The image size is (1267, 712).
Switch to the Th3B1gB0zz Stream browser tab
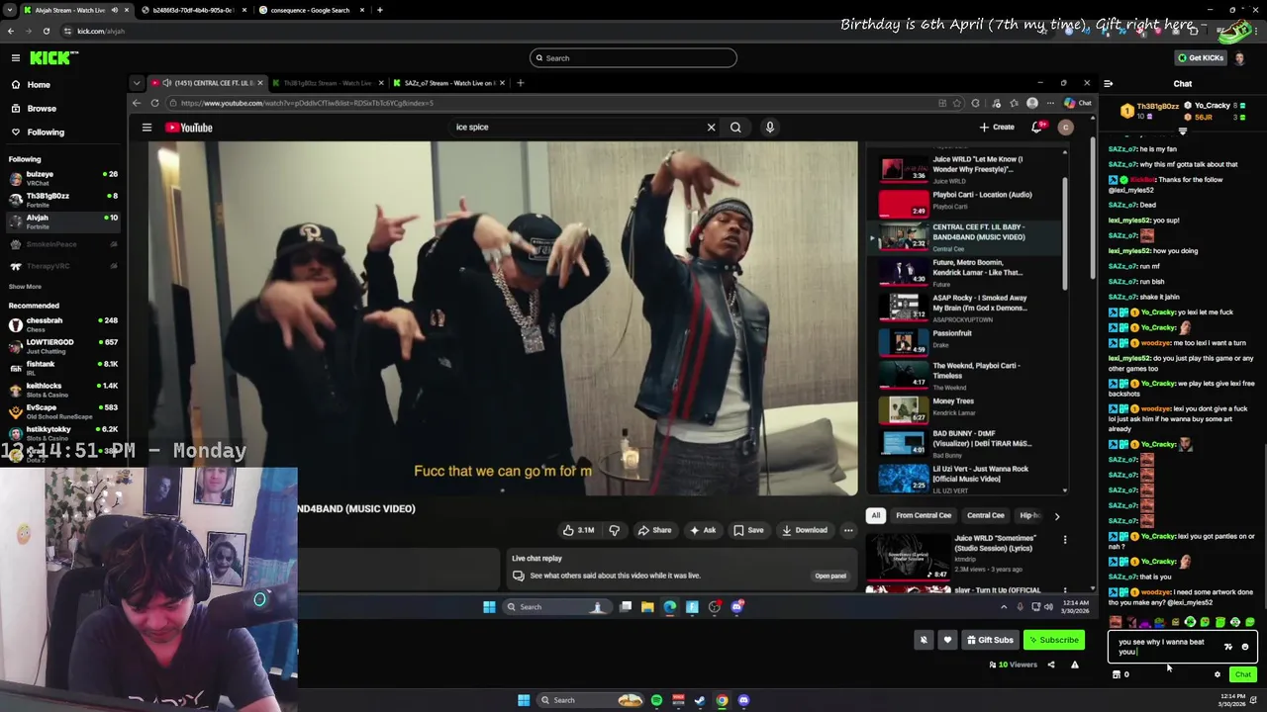click(327, 83)
